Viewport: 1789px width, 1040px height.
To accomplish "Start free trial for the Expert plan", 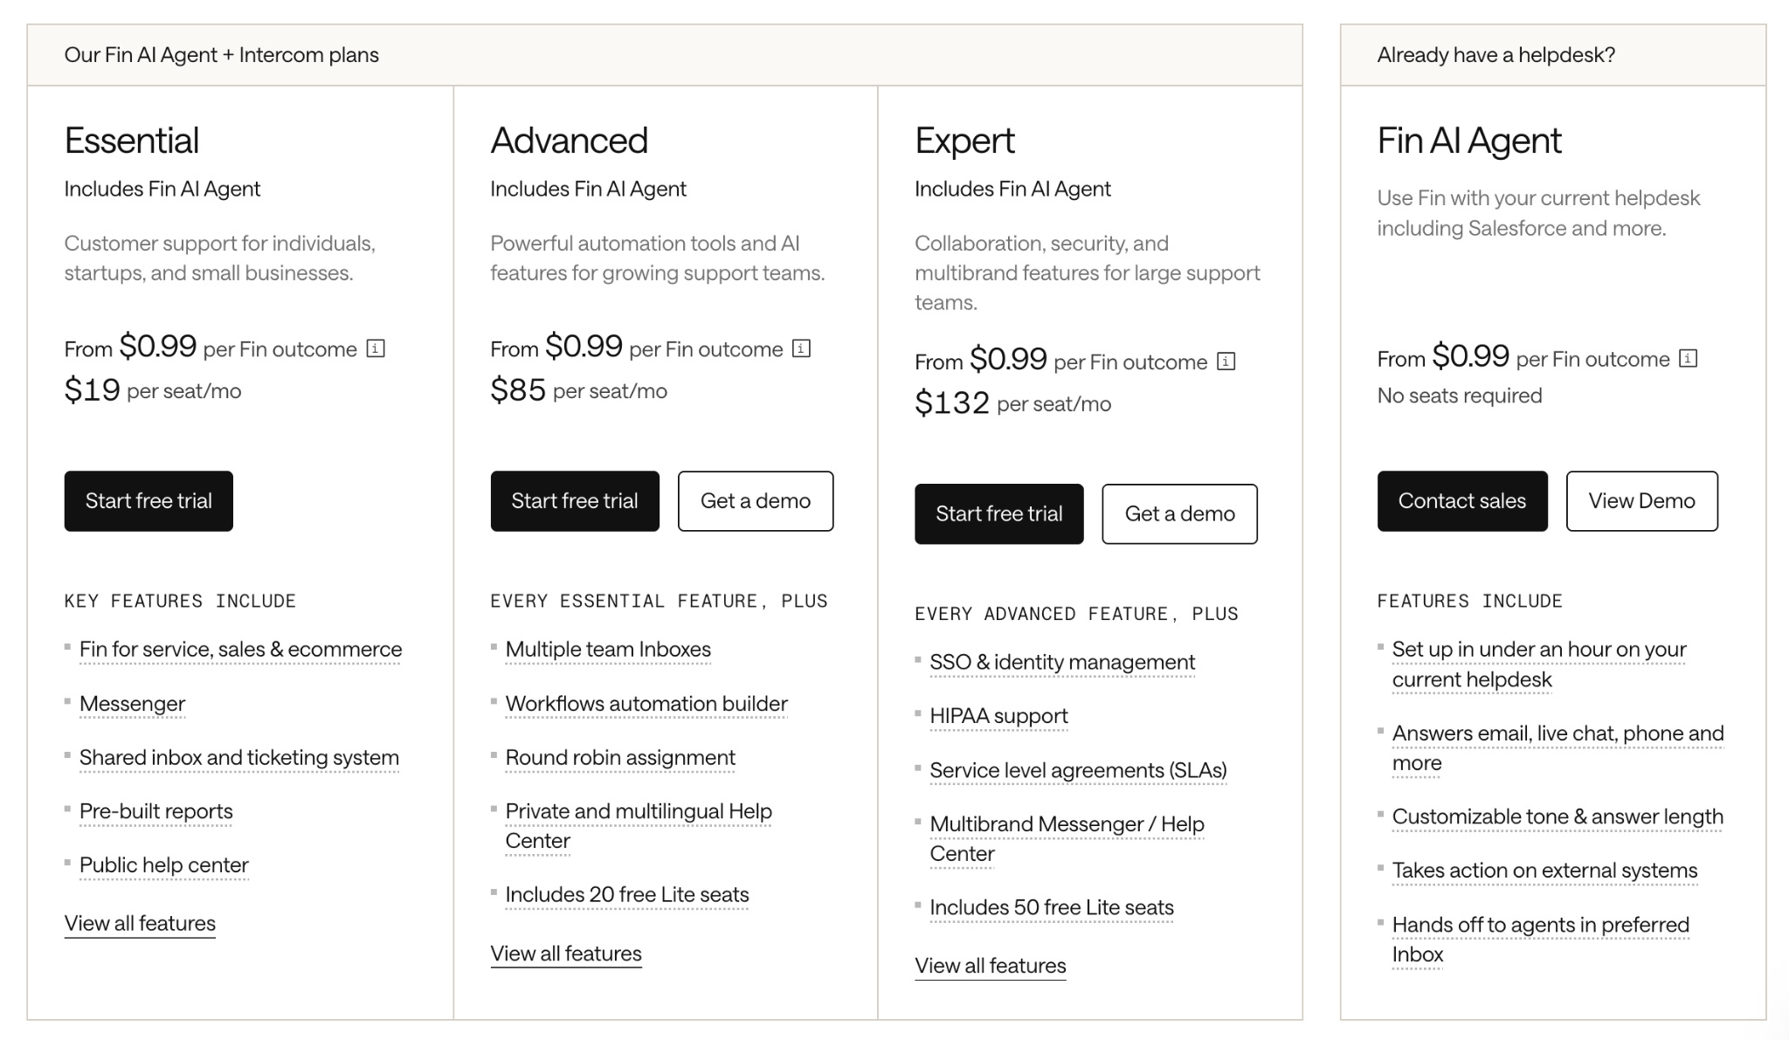I will [999, 514].
